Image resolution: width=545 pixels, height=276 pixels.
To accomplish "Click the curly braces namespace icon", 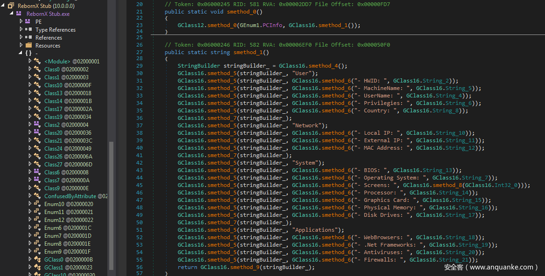I will tap(28, 53).
